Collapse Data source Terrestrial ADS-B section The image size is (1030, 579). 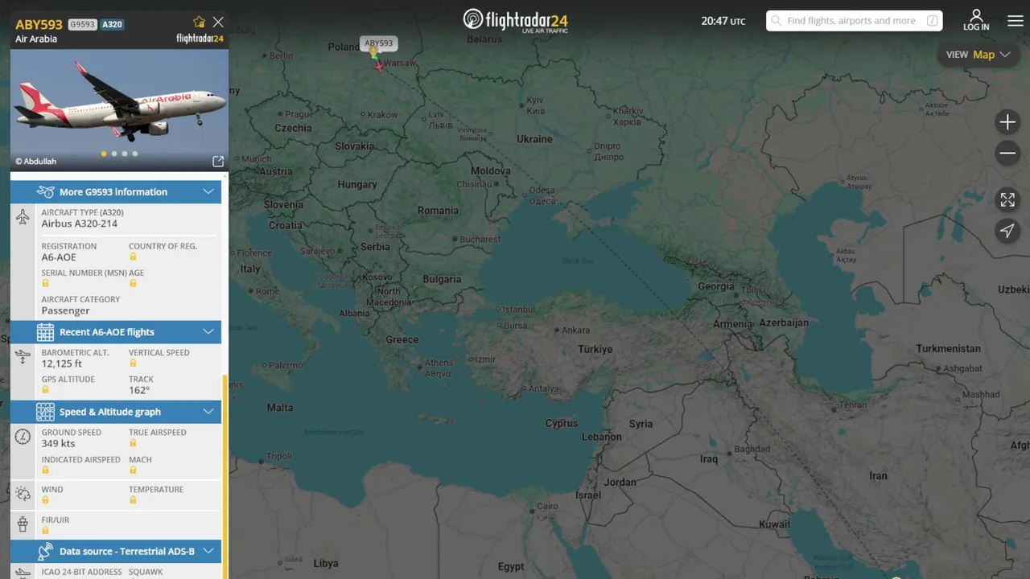pyautogui.click(x=208, y=551)
